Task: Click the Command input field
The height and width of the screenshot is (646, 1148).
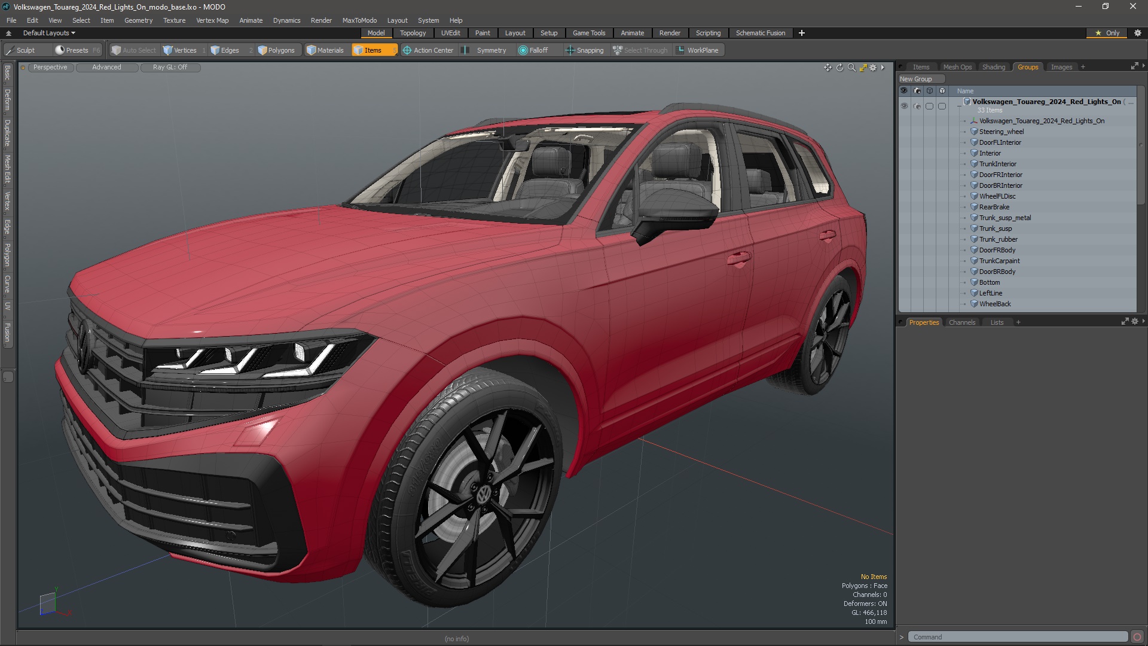Action: pos(1018,637)
